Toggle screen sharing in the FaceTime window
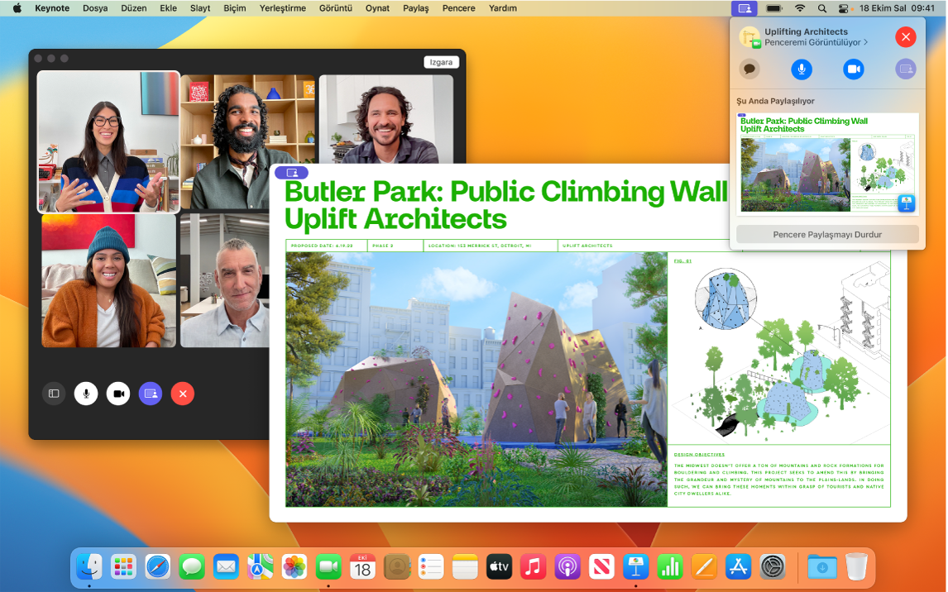 151,394
